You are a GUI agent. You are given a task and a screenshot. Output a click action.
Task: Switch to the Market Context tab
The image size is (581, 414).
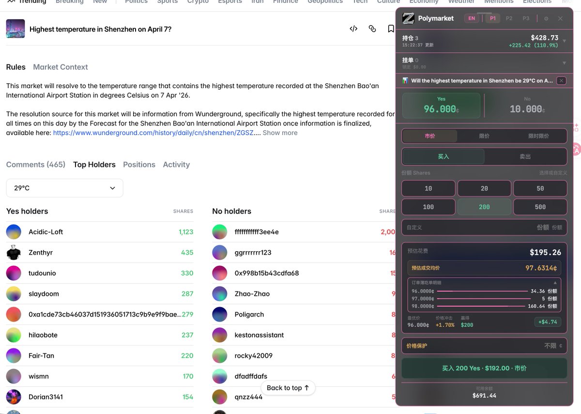pyautogui.click(x=61, y=67)
